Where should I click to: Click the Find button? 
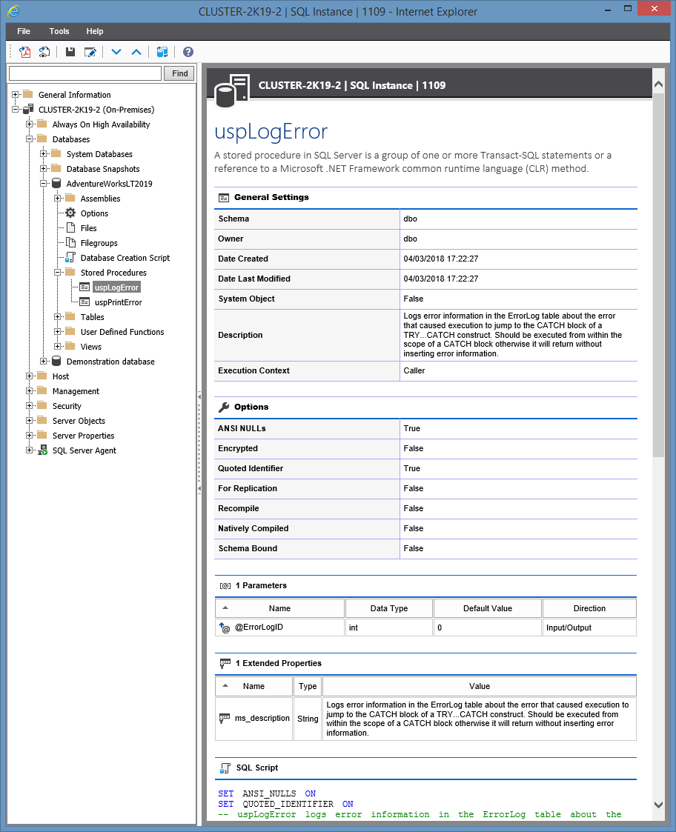[179, 73]
